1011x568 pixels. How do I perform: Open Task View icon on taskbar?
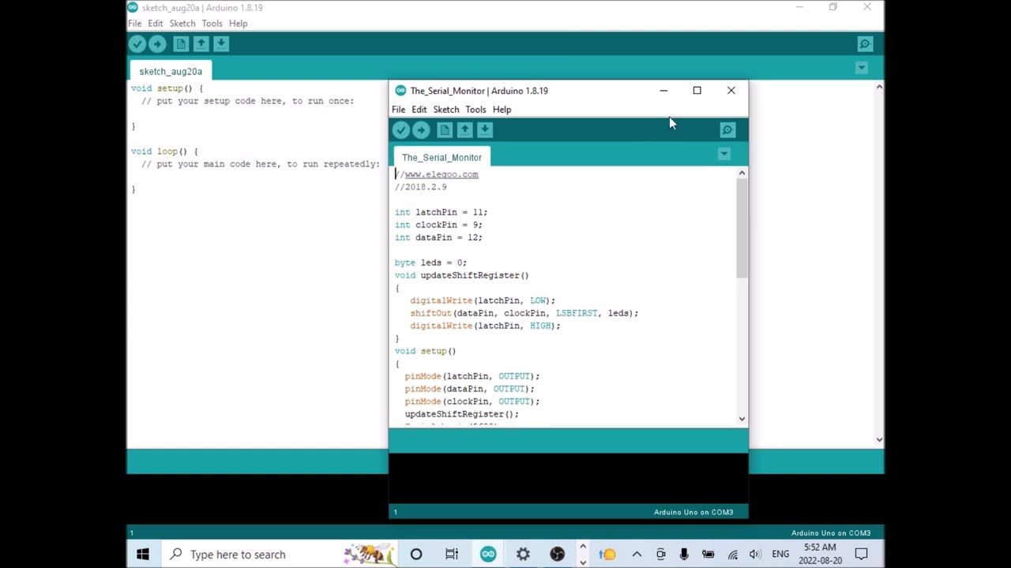pos(452,555)
